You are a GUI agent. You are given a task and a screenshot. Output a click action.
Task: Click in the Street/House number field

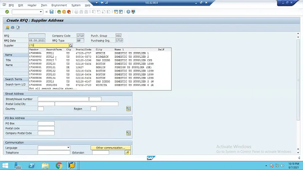(x=63, y=99)
